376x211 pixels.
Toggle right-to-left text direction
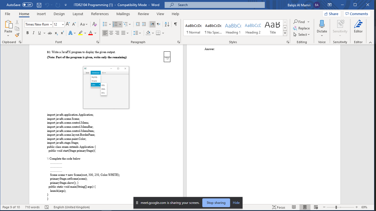coord(159,24)
